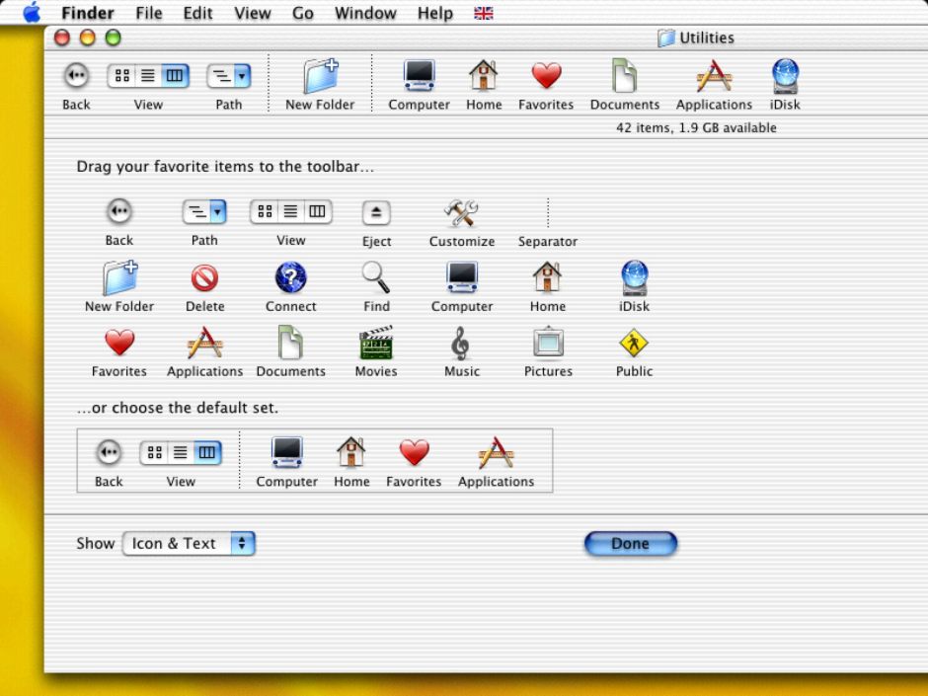Click the yellow minimize window button

(x=88, y=38)
